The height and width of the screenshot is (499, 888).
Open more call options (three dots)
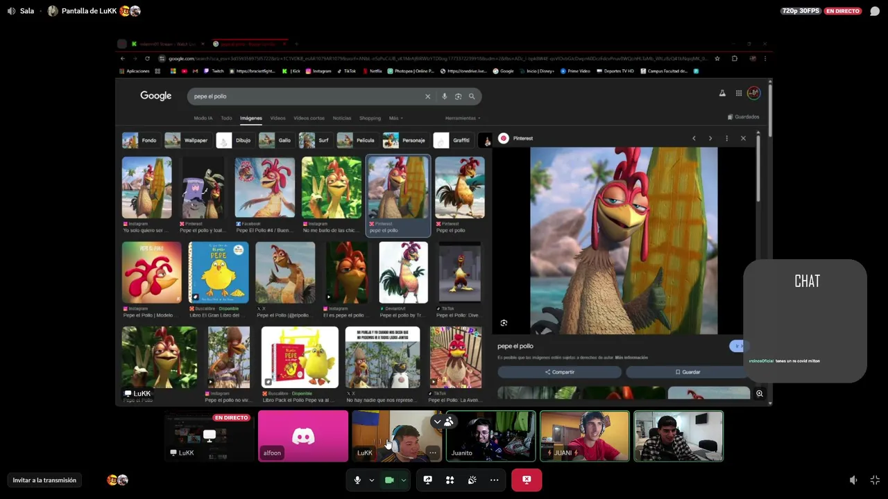click(494, 480)
